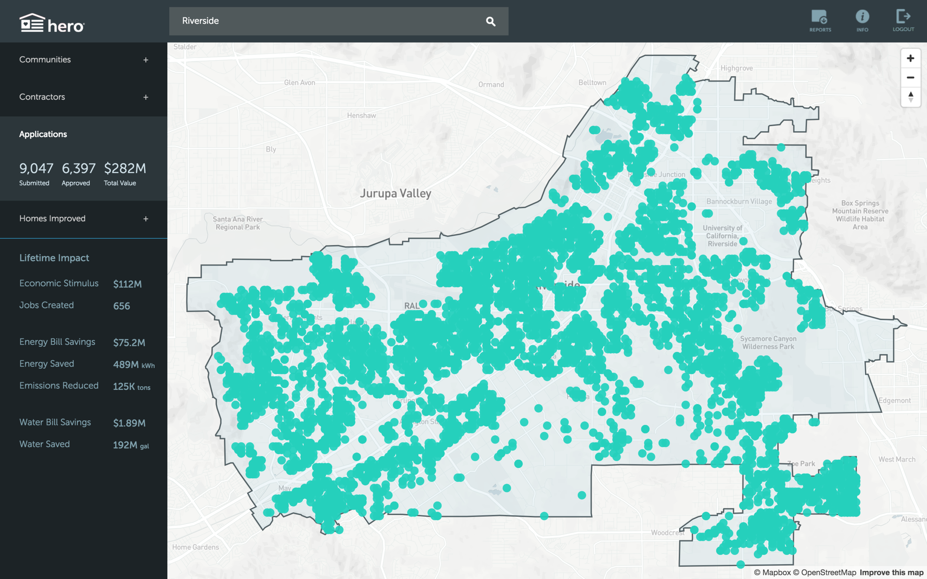Expand the Communities section
Image resolution: width=927 pixels, height=579 pixels.
(x=146, y=60)
